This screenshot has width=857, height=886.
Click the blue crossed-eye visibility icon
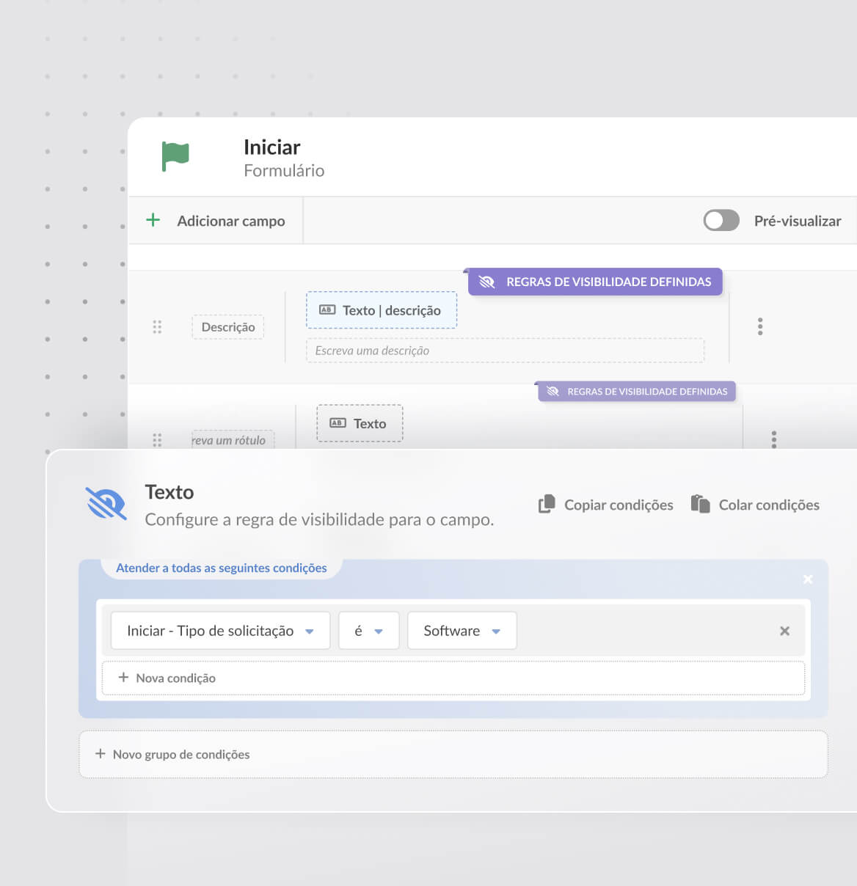[106, 504]
